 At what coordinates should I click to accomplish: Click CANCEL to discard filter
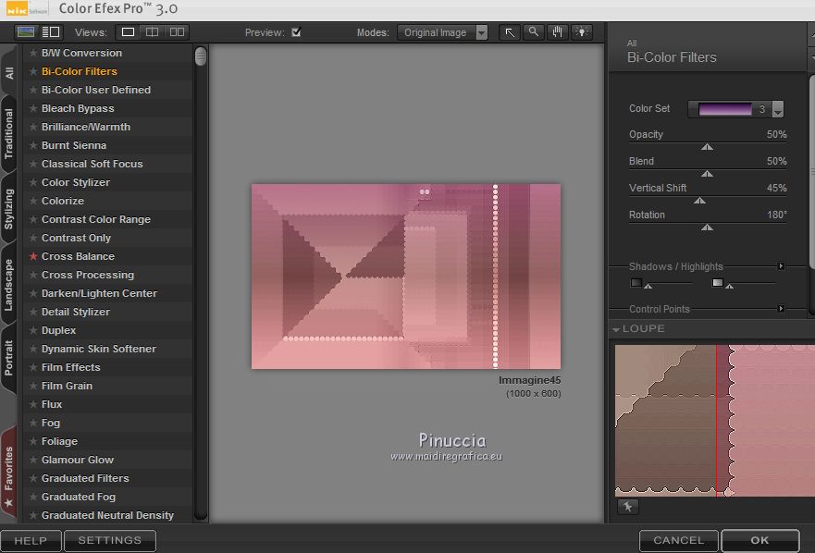[678, 541]
